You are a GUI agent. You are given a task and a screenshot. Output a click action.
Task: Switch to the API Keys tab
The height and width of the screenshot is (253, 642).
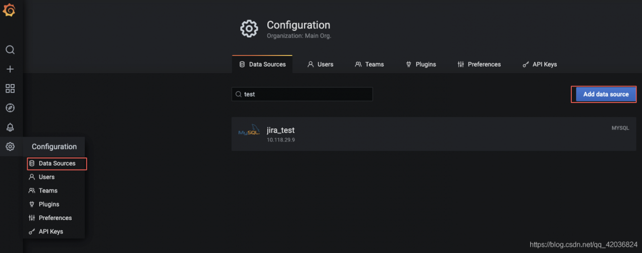click(540, 64)
